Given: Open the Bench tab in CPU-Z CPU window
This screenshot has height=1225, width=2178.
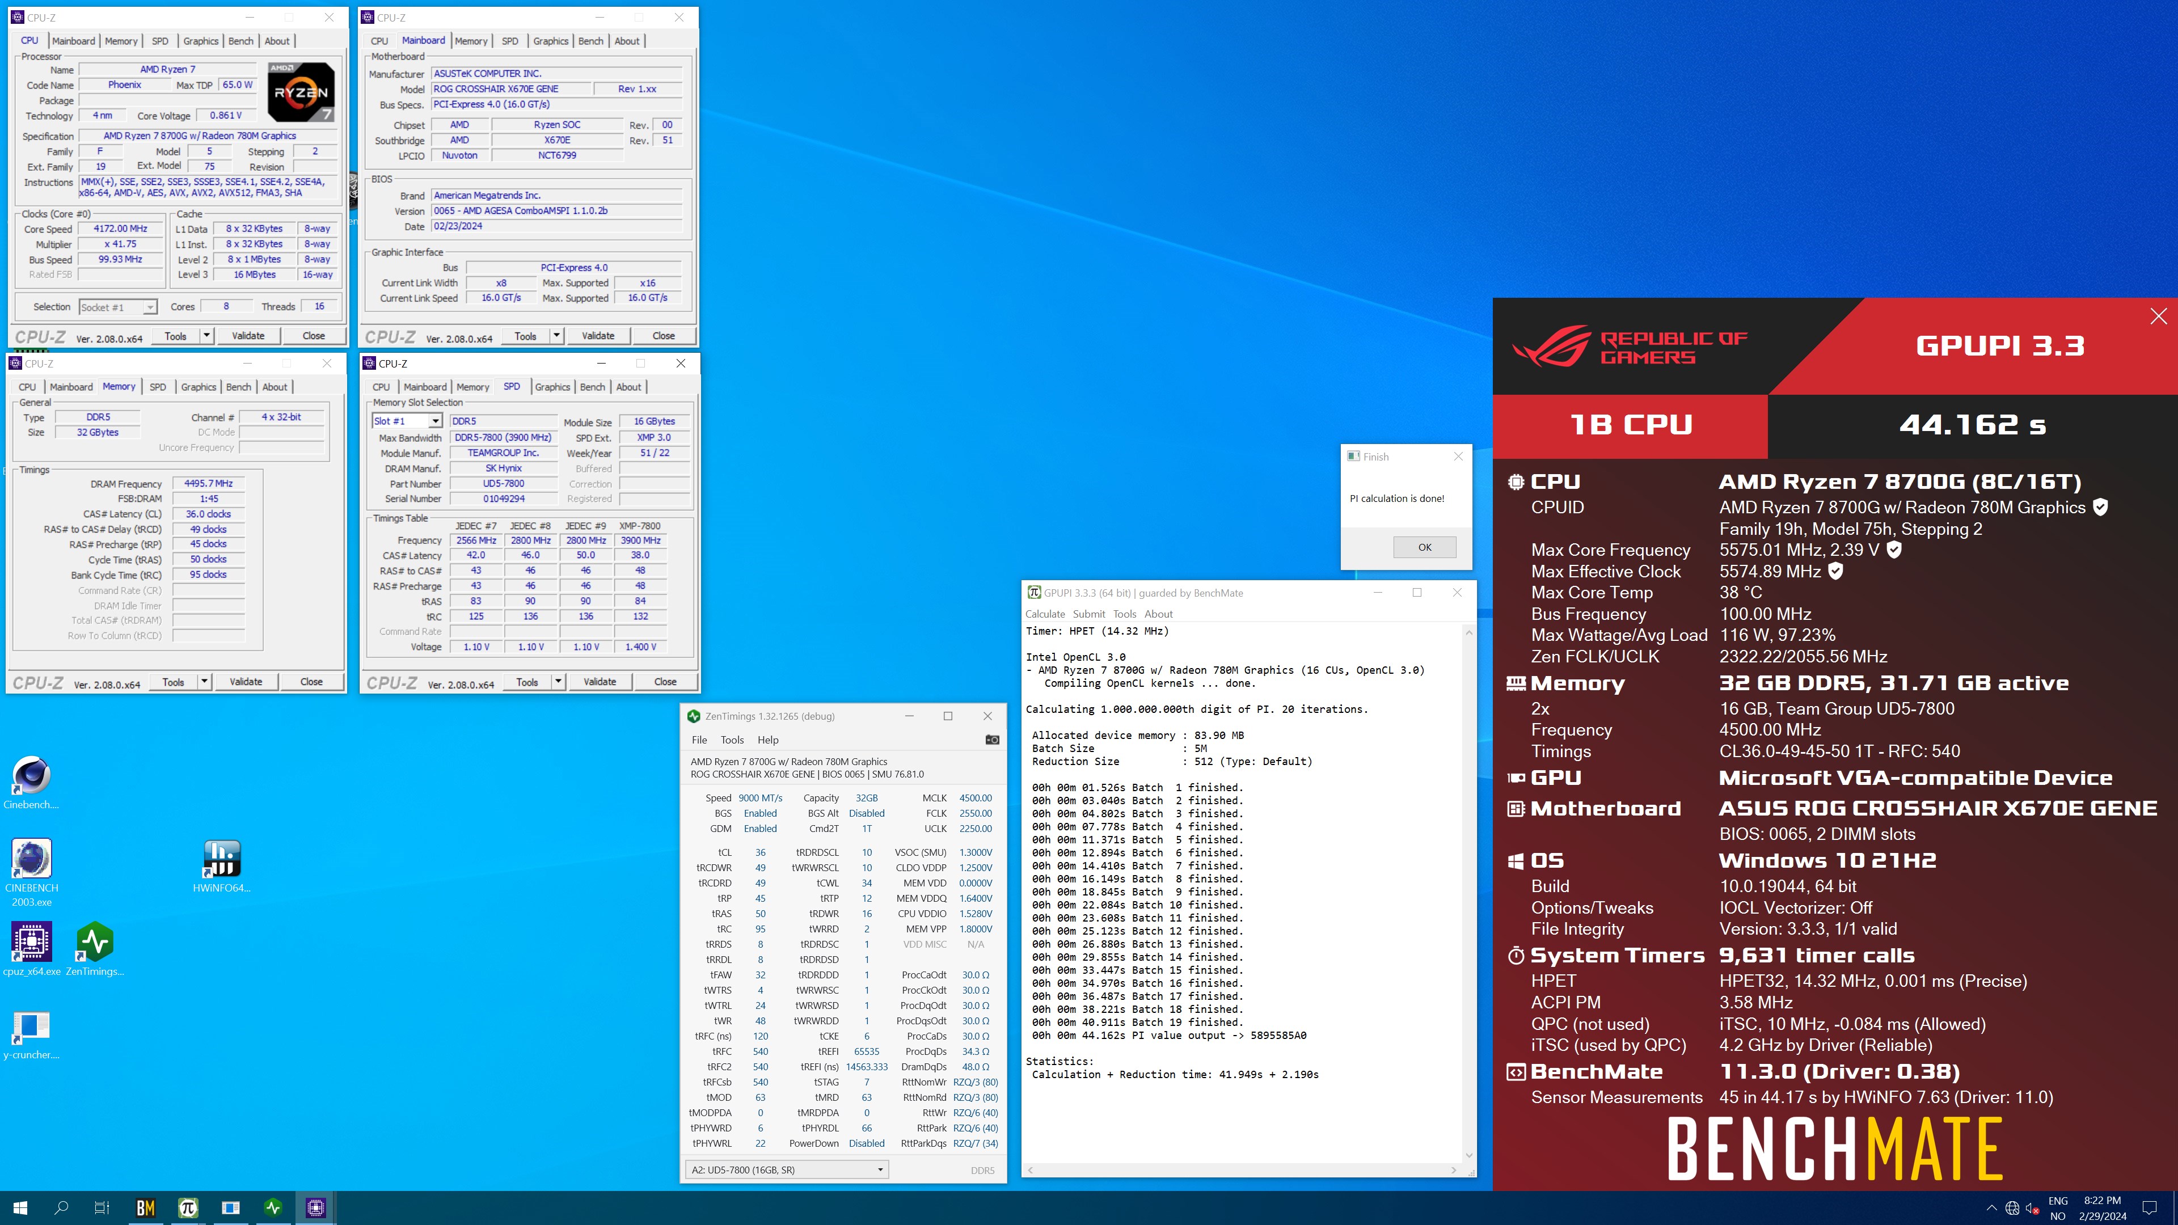Looking at the screenshot, I should tap(240, 41).
